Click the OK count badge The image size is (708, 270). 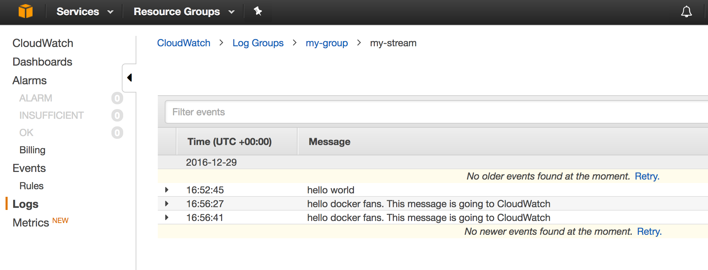[117, 133]
